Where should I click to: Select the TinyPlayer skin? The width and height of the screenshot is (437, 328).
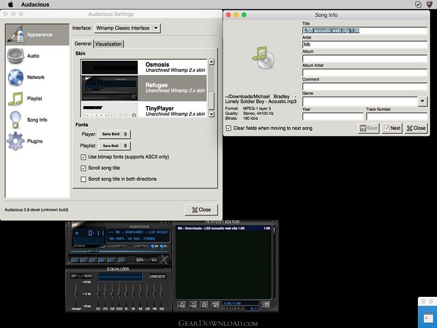(x=144, y=109)
